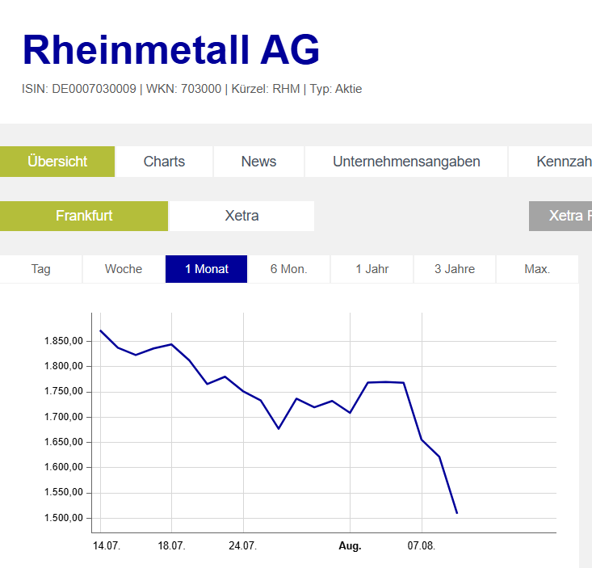Set chart range to Max.
The image size is (592, 568).
pos(537,269)
